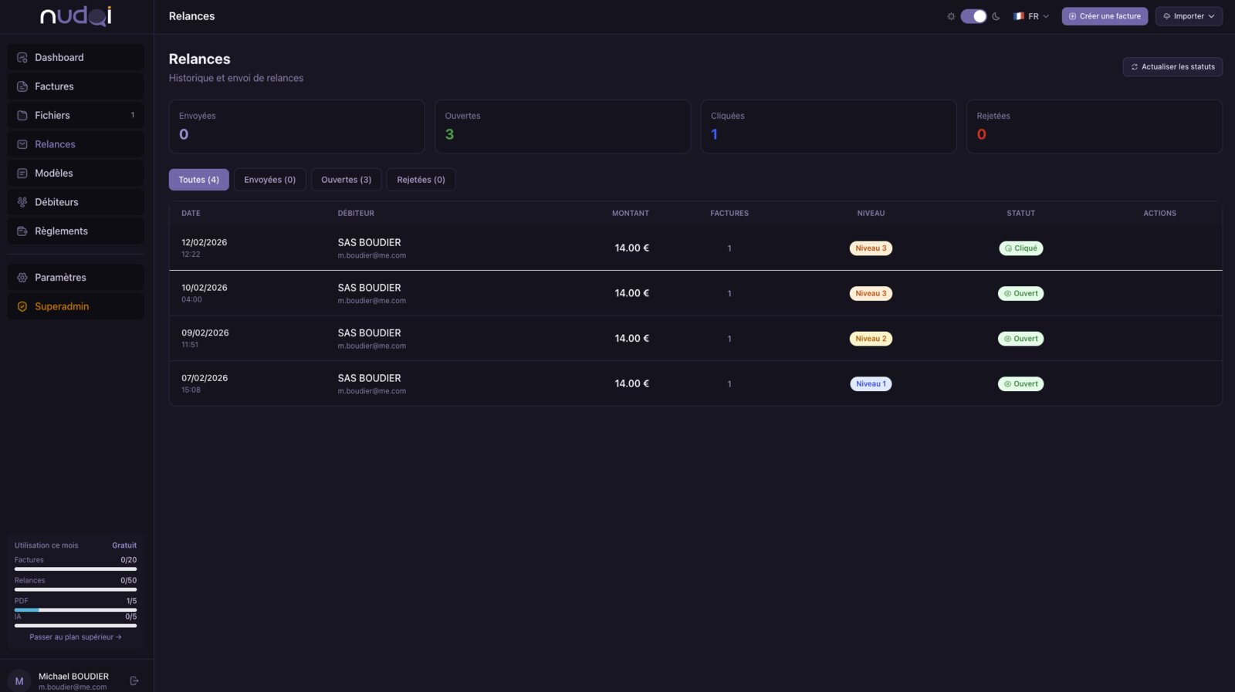Open Dashboard from sidebar icon
This screenshot has height=692, width=1235.
(22, 58)
